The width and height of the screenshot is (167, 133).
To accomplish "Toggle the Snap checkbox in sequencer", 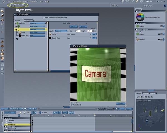I will pyautogui.click(x=43, y=112).
